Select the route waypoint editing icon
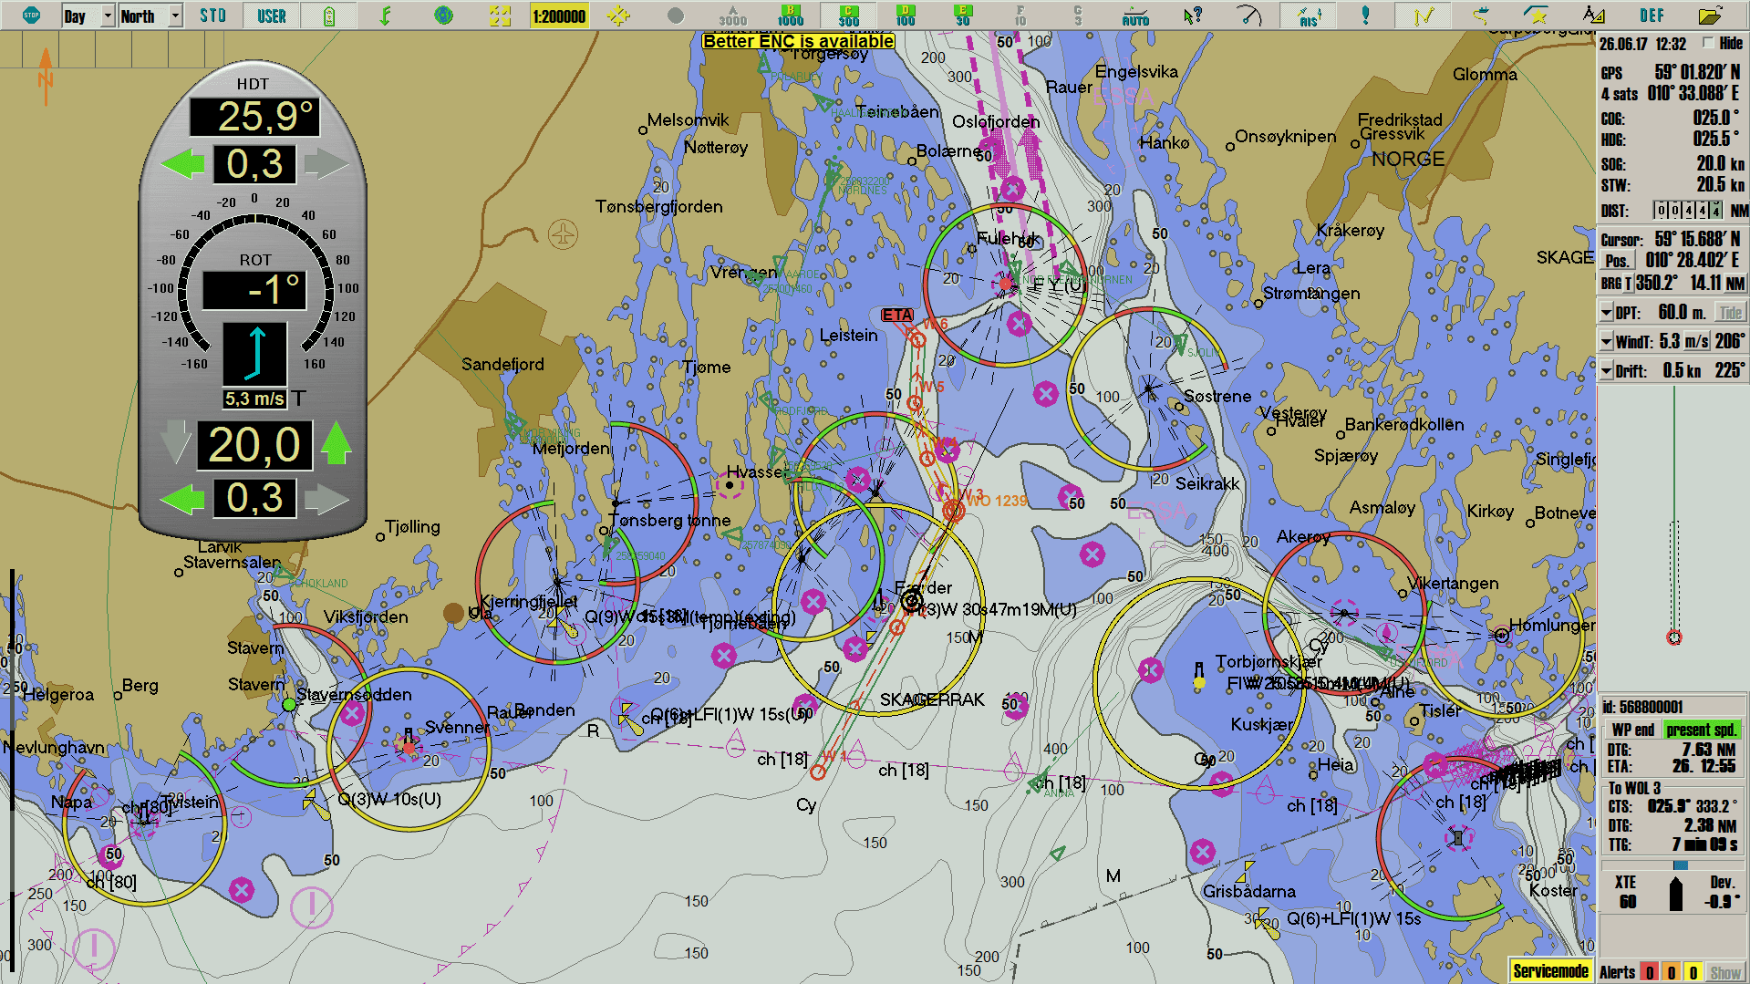 pos(1424,15)
